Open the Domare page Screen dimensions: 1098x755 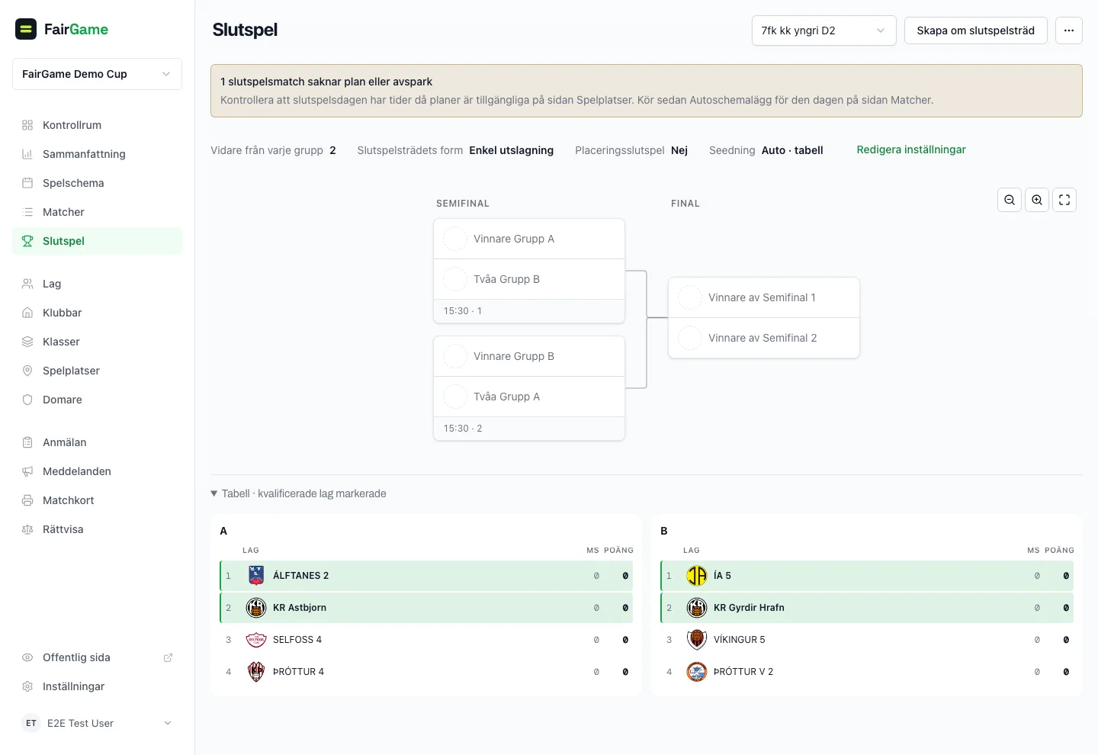pyautogui.click(x=97, y=400)
